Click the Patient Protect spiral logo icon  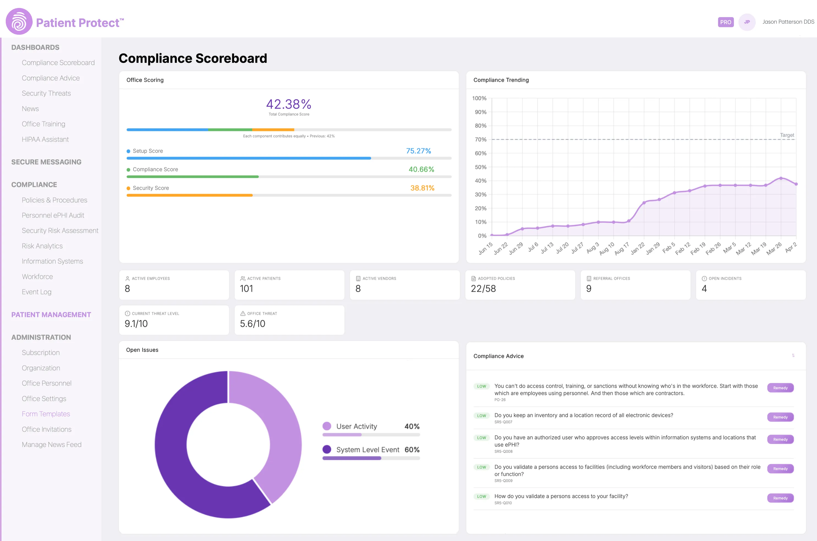(x=19, y=21)
